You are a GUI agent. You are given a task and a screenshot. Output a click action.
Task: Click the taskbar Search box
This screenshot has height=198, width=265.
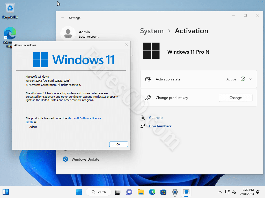tap(99, 192)
